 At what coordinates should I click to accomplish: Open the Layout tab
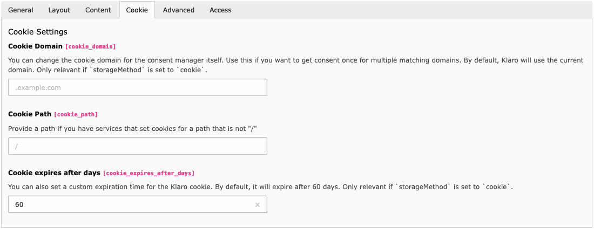point(59,10)
